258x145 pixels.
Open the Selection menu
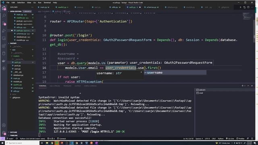(x=21, y=2)
